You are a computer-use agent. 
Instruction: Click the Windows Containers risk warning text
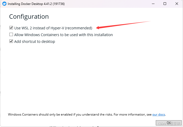point(87,114)
